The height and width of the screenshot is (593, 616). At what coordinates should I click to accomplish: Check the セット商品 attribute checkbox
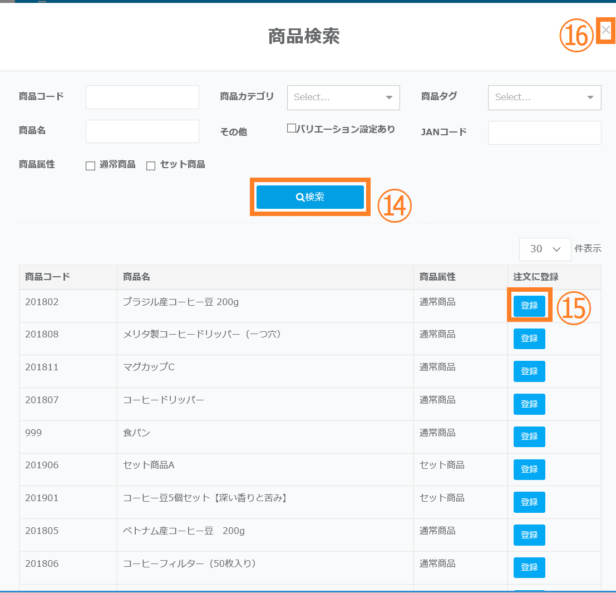[151, 166]
